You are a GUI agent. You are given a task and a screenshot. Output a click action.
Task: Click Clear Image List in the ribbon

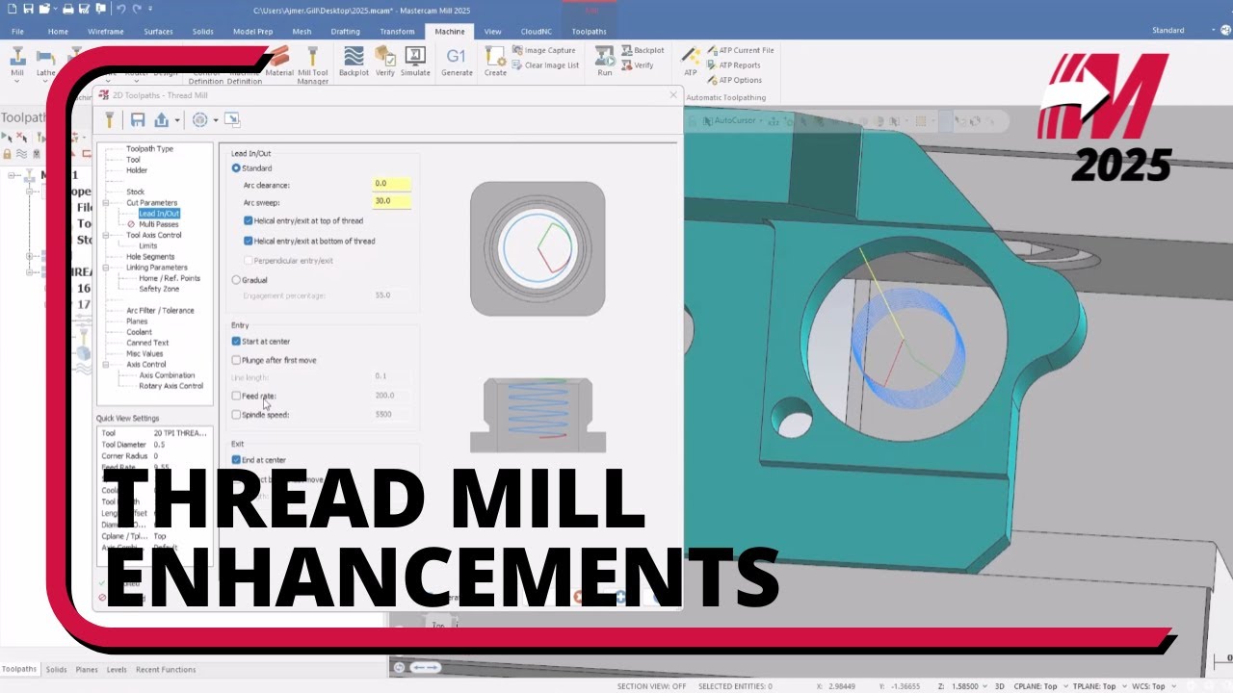[546, 65]
